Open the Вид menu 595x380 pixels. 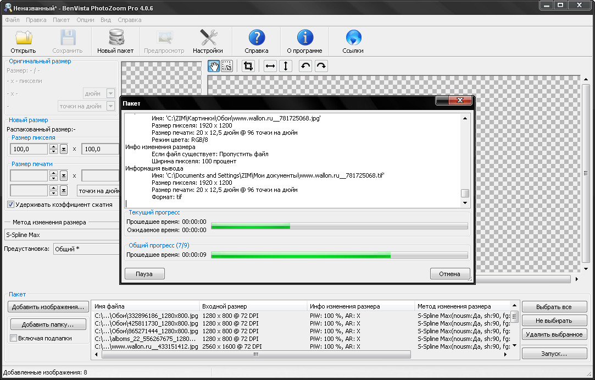click(106, 20)
